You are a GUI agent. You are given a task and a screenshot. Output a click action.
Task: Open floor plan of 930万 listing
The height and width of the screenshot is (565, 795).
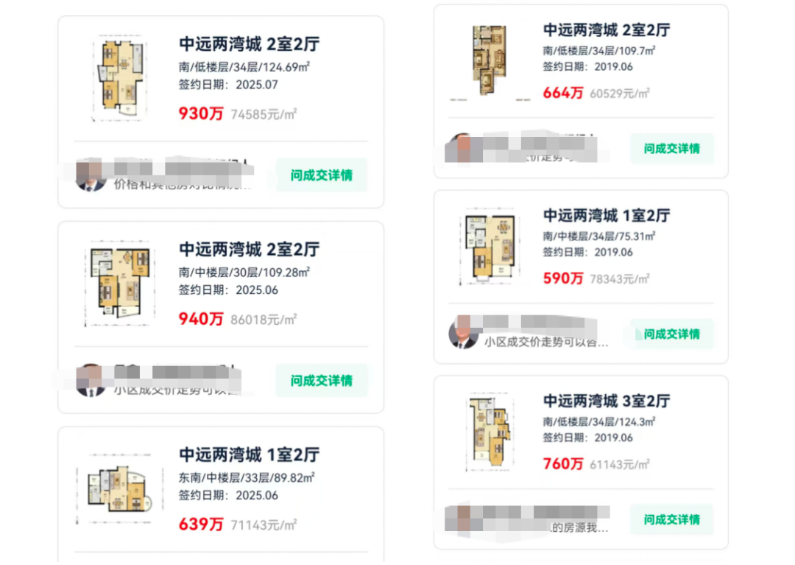click(x=120, y=77)
